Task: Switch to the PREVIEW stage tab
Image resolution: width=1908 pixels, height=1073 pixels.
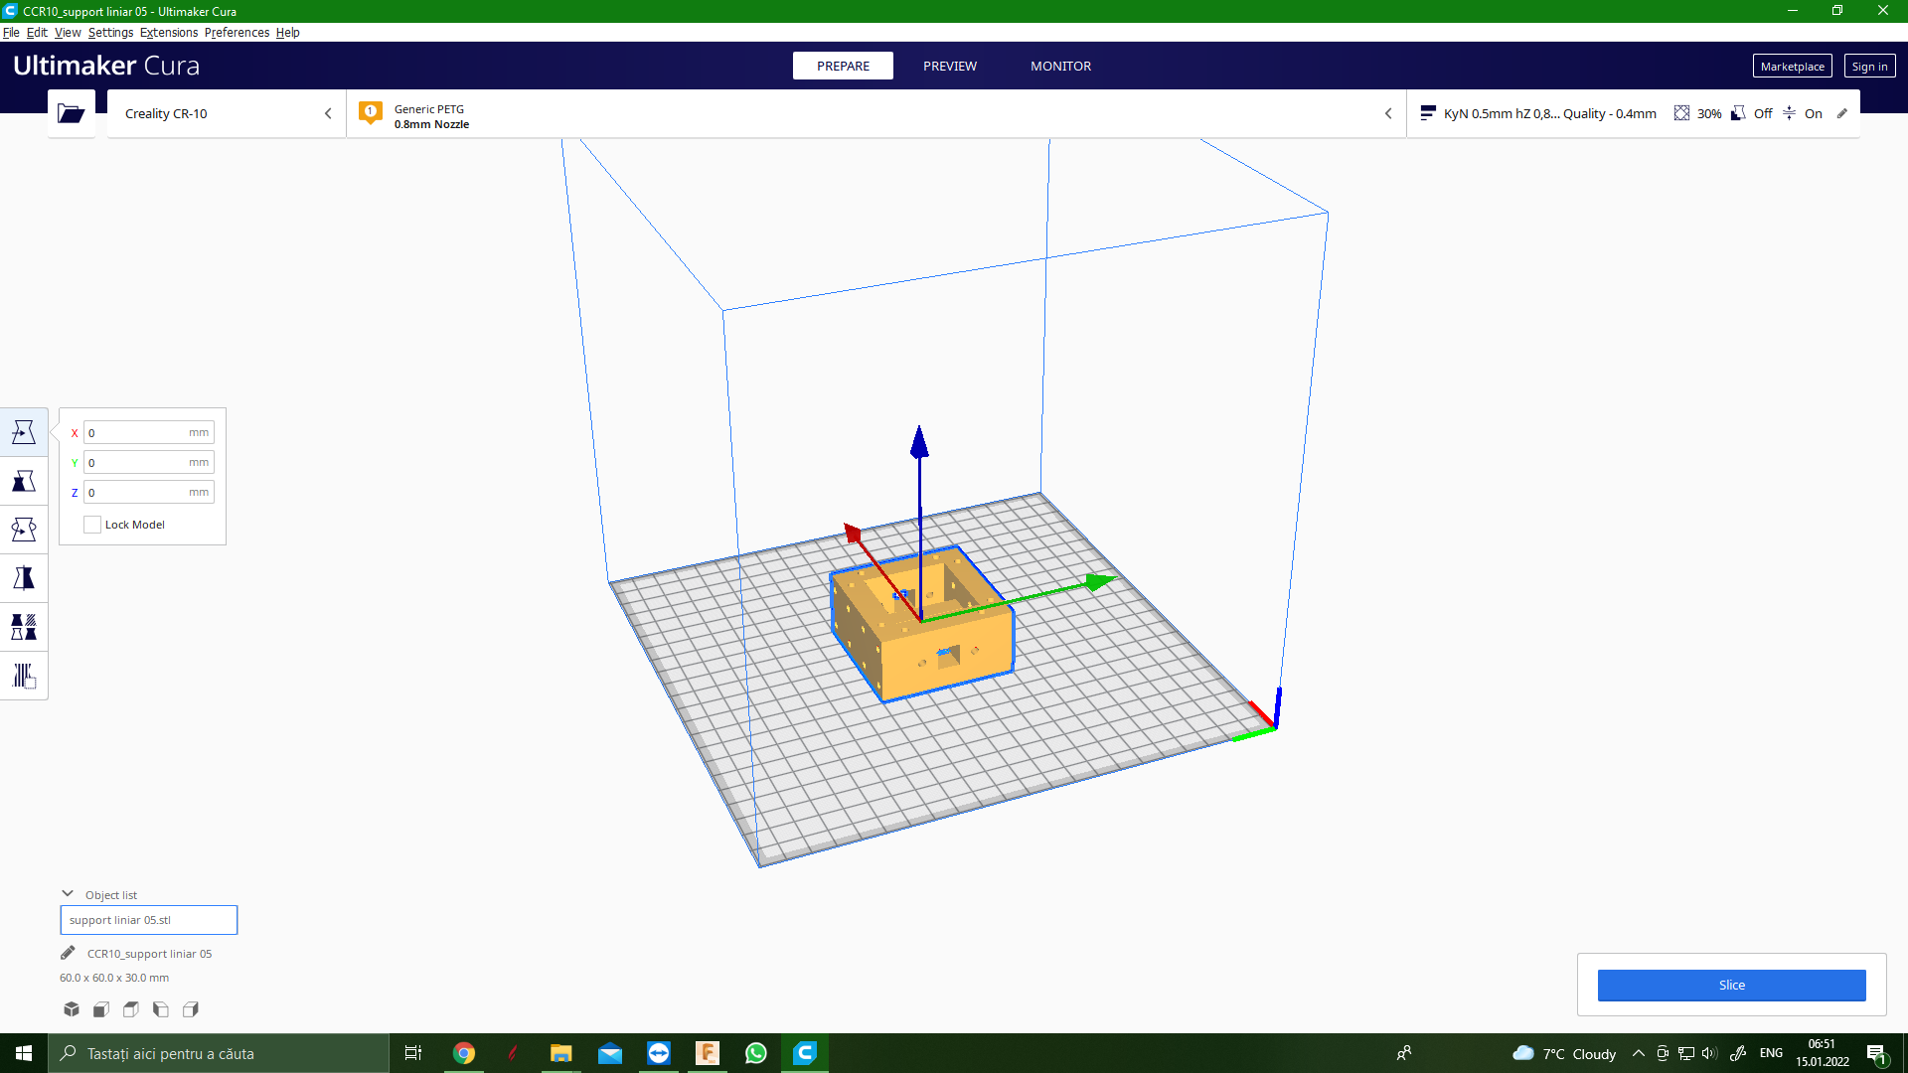Action: [x=949, y=66]
